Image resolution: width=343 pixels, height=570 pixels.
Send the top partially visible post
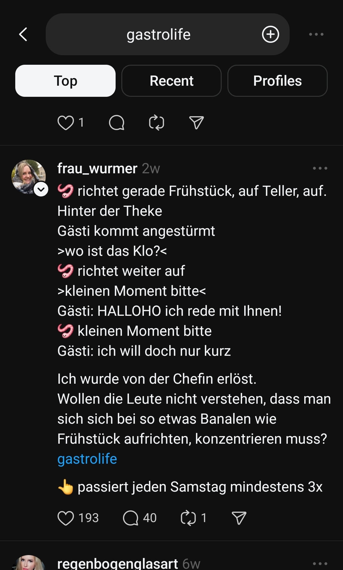click(x=196, y=123)
